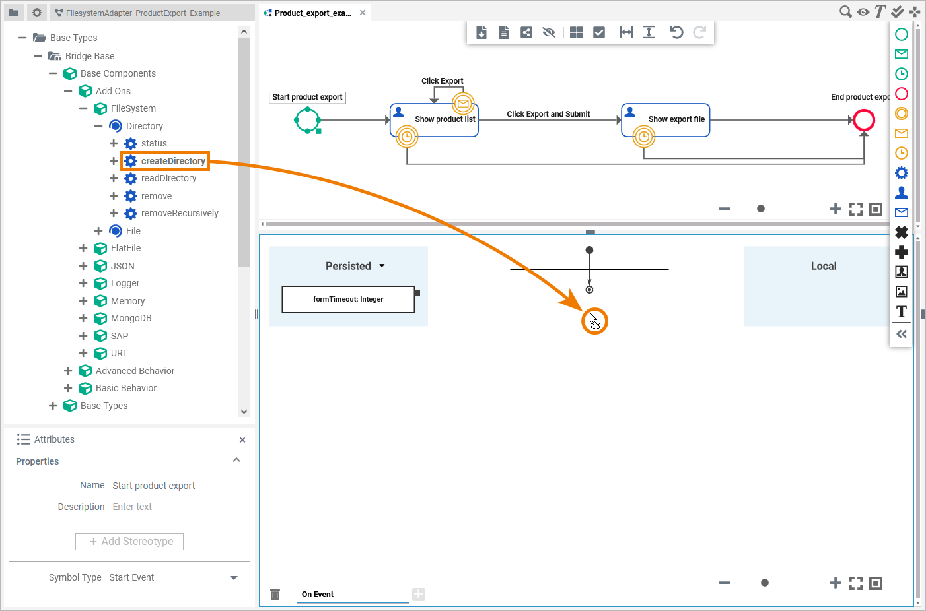Select the blue user task palette icon
The height and width of the screenshot is (611, 926).
[x=901, y=193]
